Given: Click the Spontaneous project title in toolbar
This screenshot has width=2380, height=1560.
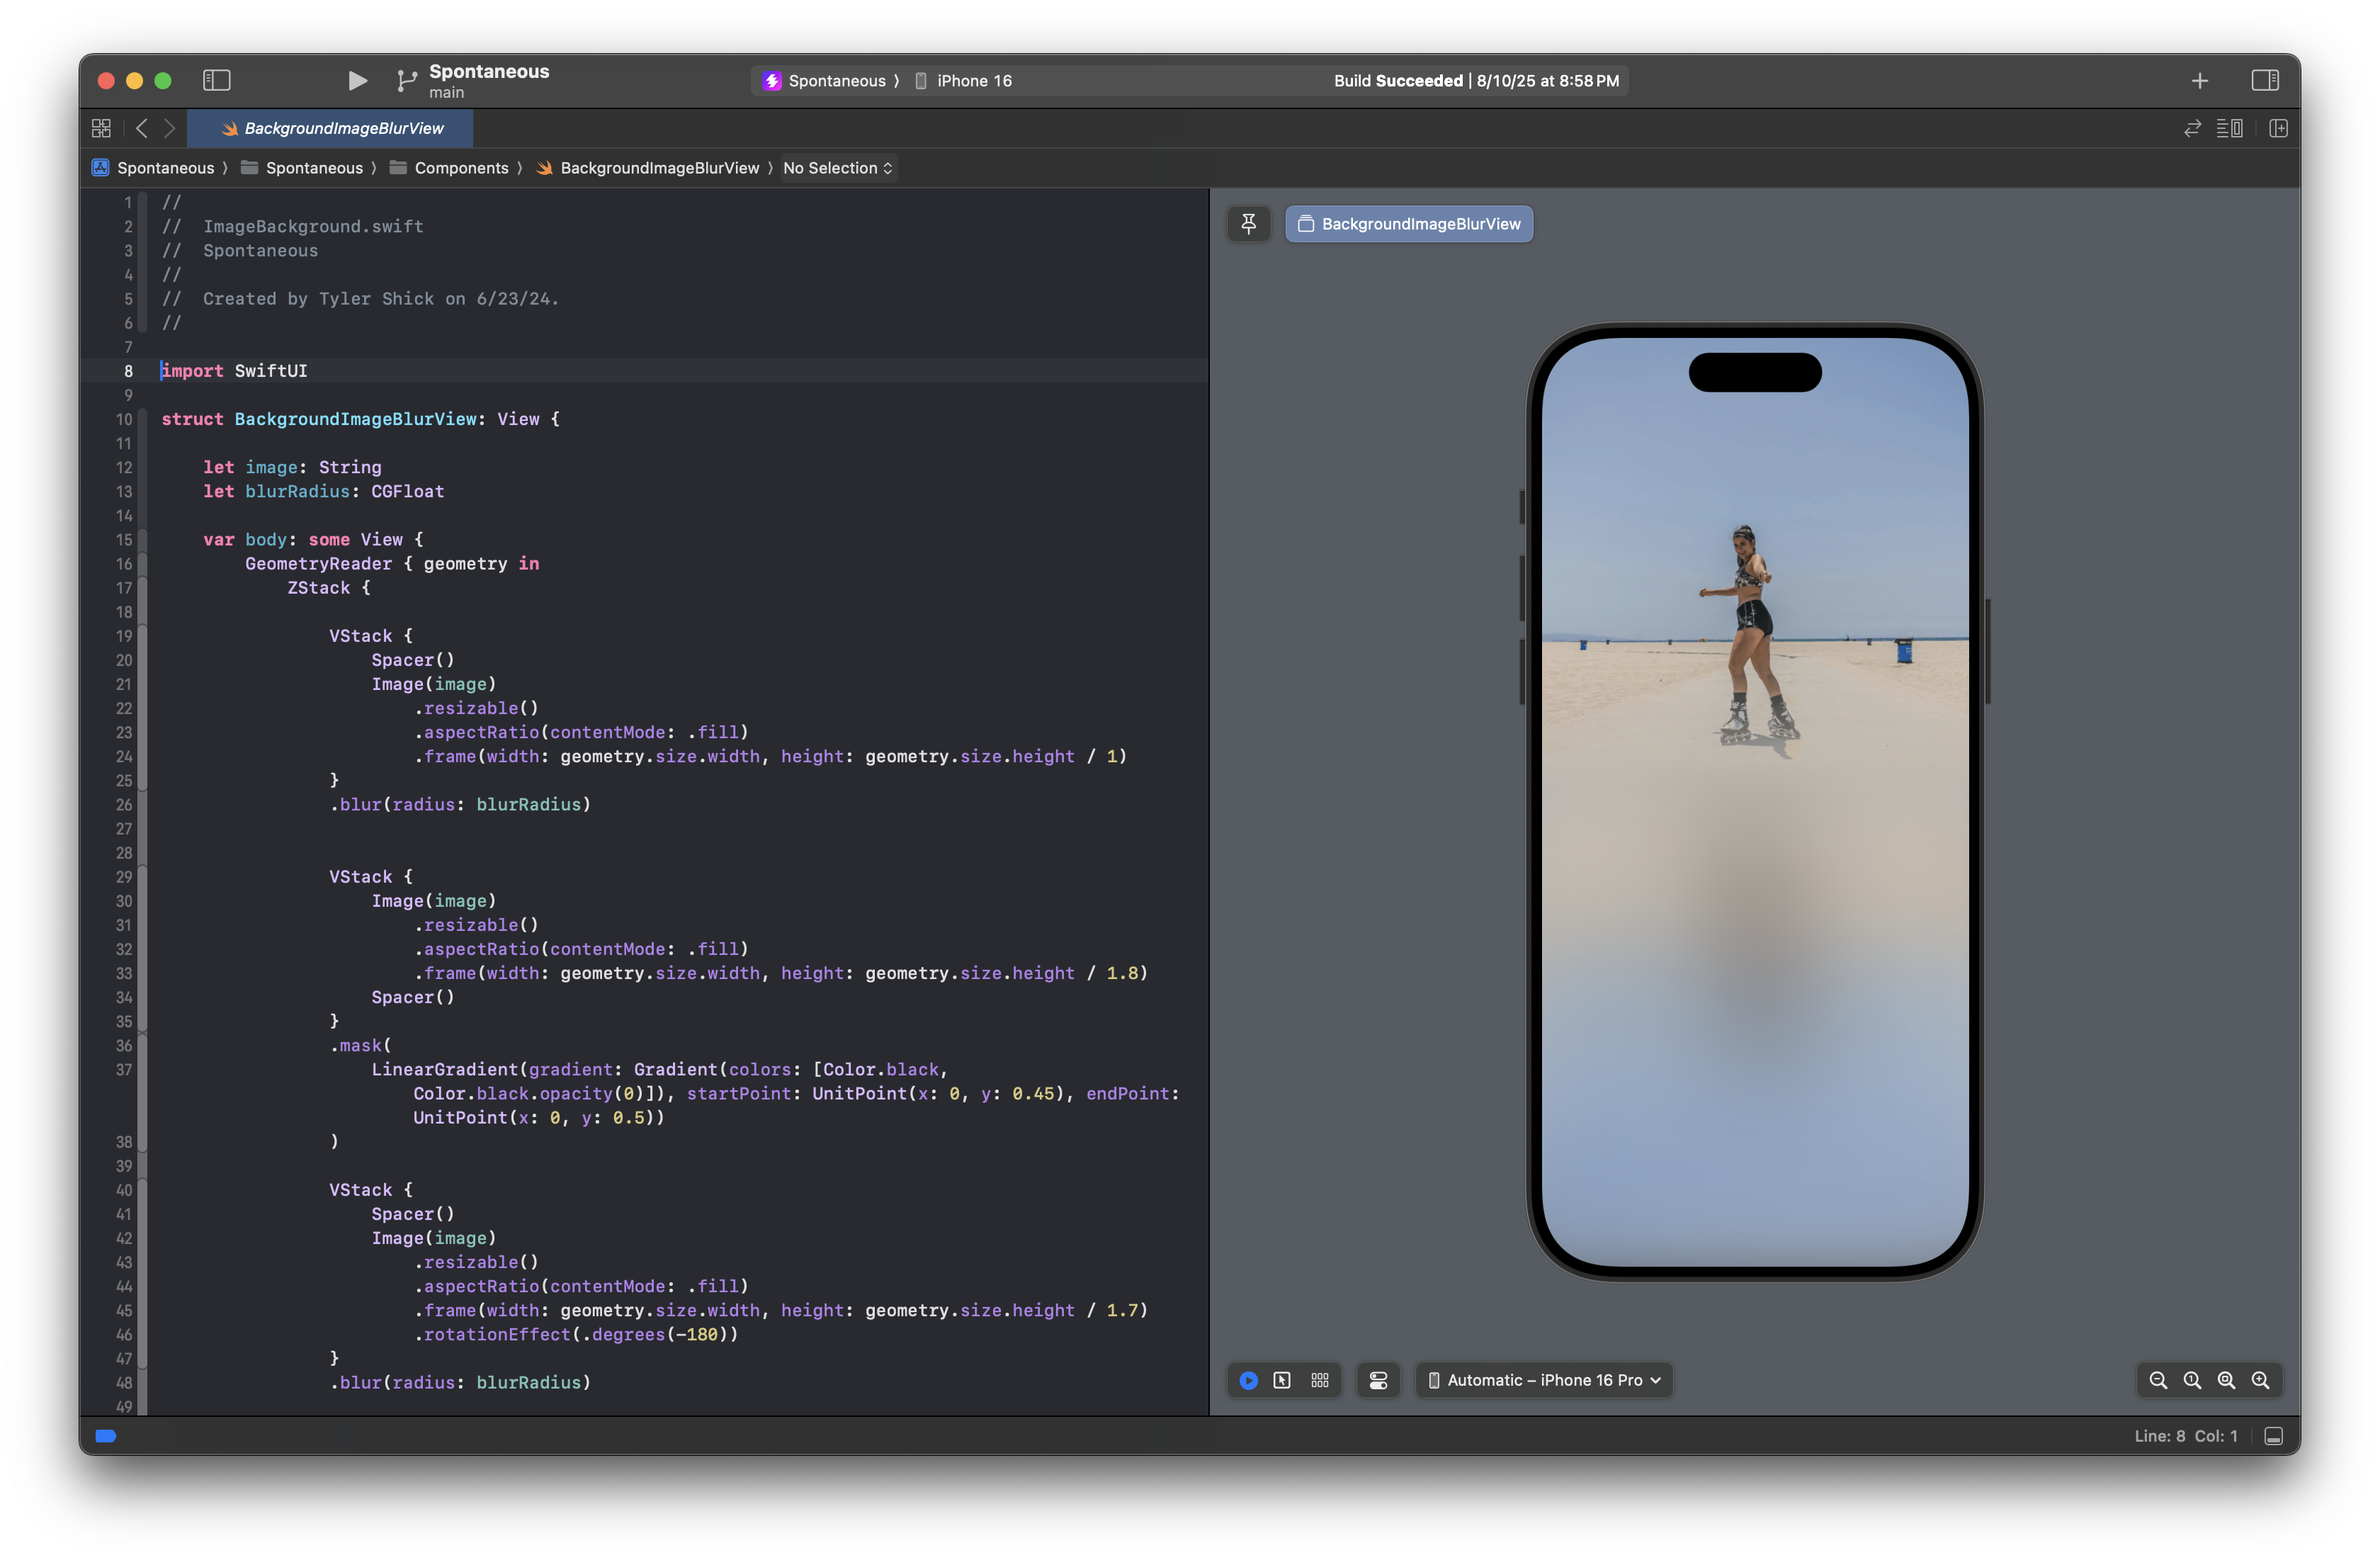Looking at the screenshot, I should 489,71.
